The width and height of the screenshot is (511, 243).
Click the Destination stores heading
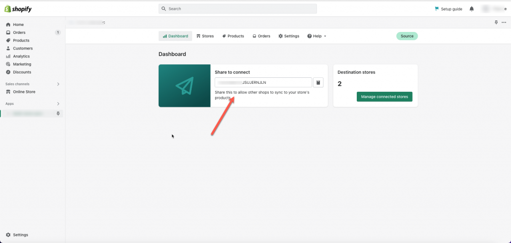click(356, 72)
